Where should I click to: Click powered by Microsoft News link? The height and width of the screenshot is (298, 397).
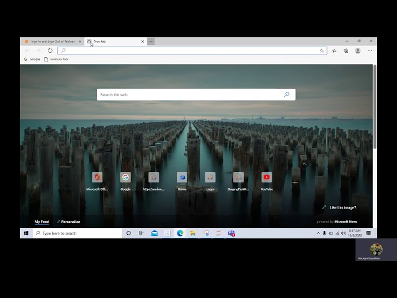(x=337, y=222)
